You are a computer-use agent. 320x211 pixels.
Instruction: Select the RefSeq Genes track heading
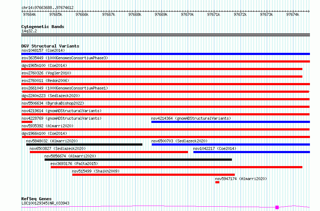tap(36, 199)
